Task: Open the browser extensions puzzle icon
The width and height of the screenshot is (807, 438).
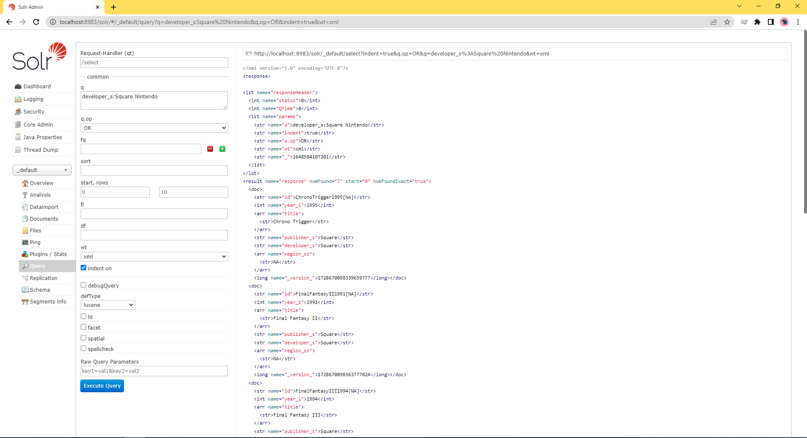Action: 757,22
